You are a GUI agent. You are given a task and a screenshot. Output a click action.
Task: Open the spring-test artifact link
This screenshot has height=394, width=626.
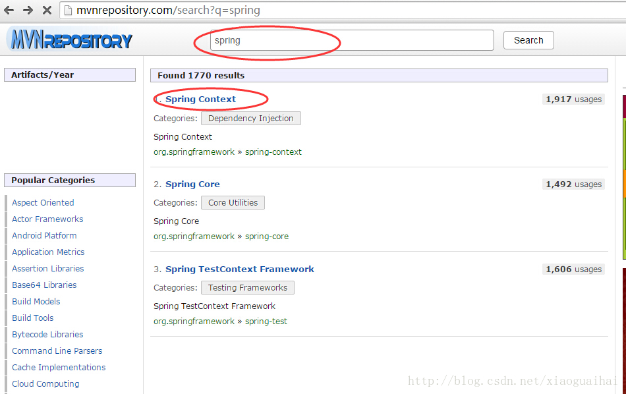[266, 322]
